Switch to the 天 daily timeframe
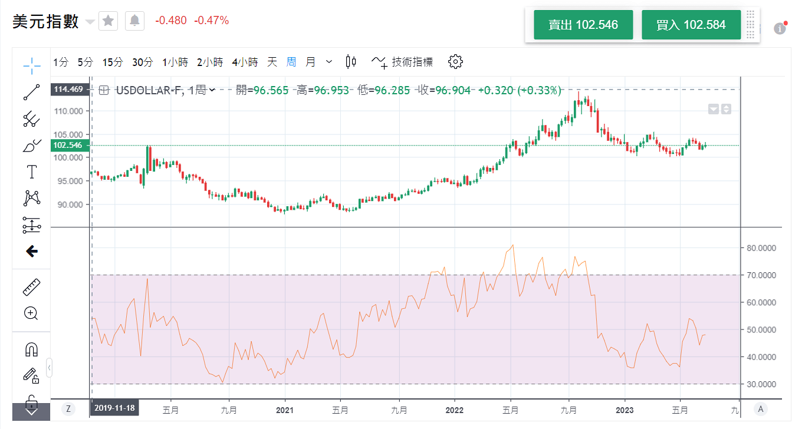 [272, 62]
